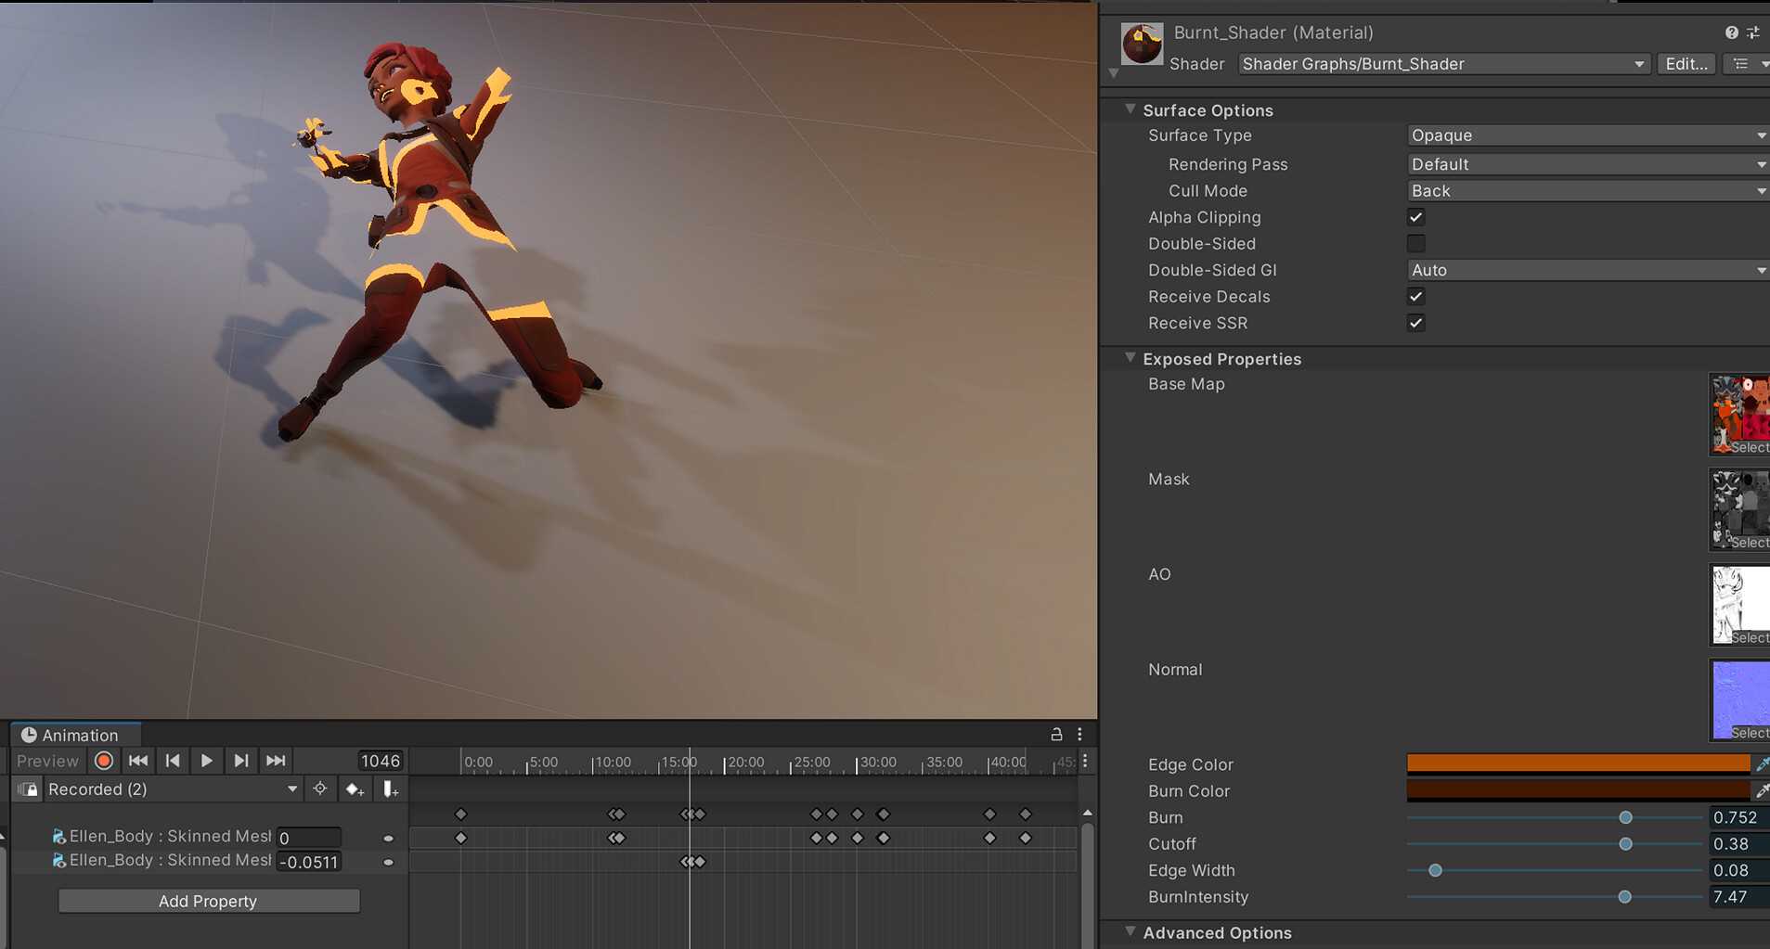
Task: Uncheck Receive SSR
Action: tap(1415, 322)
